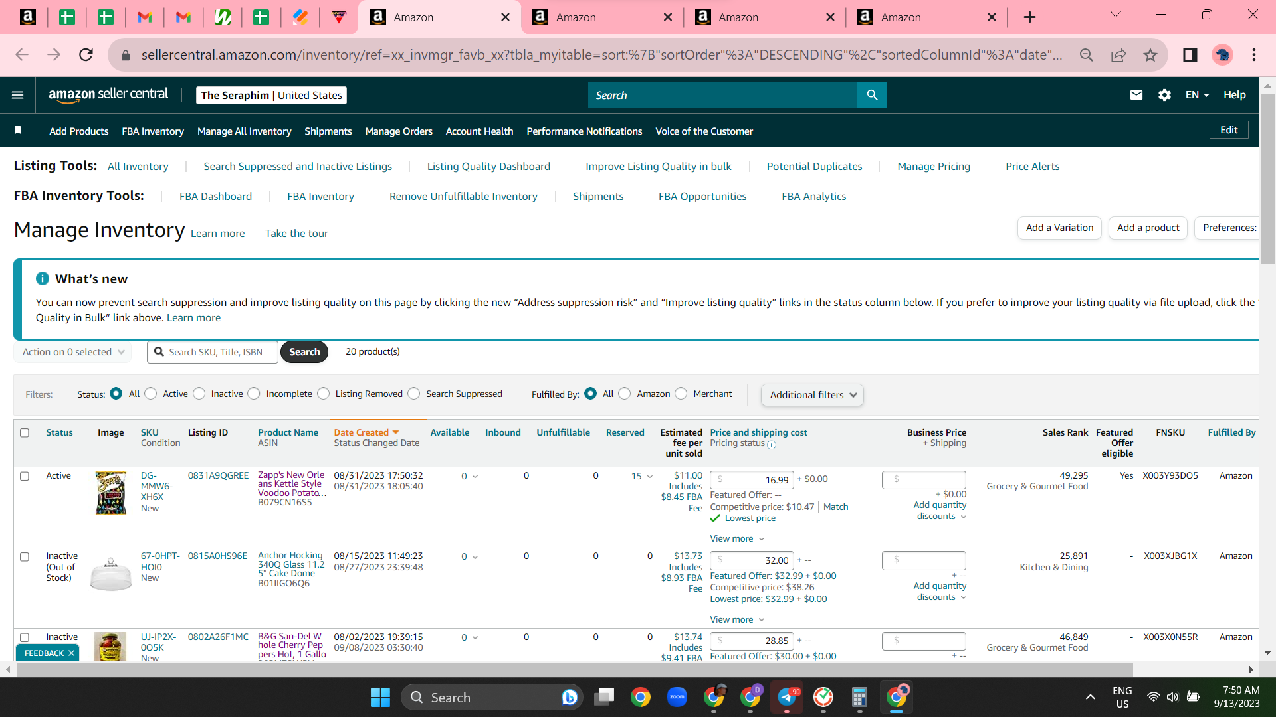Expand Reserved 15 details for Zapp's row

642,477
